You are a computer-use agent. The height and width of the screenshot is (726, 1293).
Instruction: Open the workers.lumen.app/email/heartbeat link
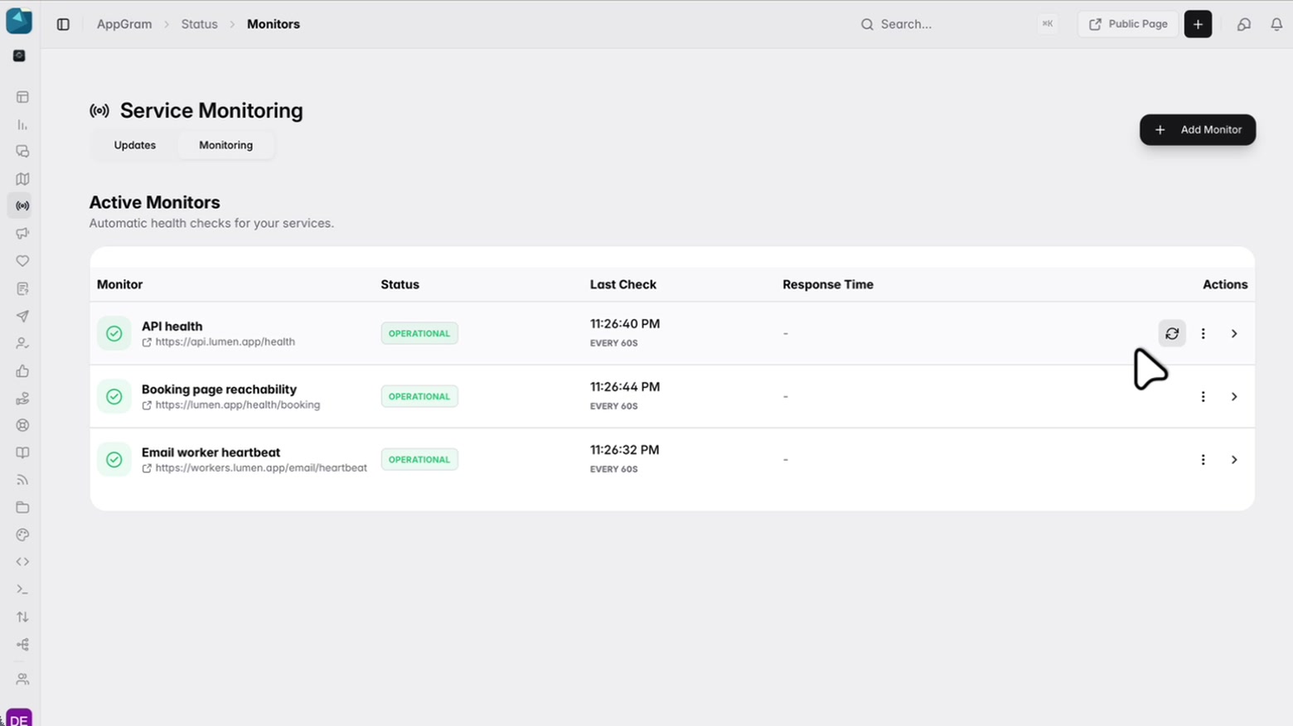(254, 467)
